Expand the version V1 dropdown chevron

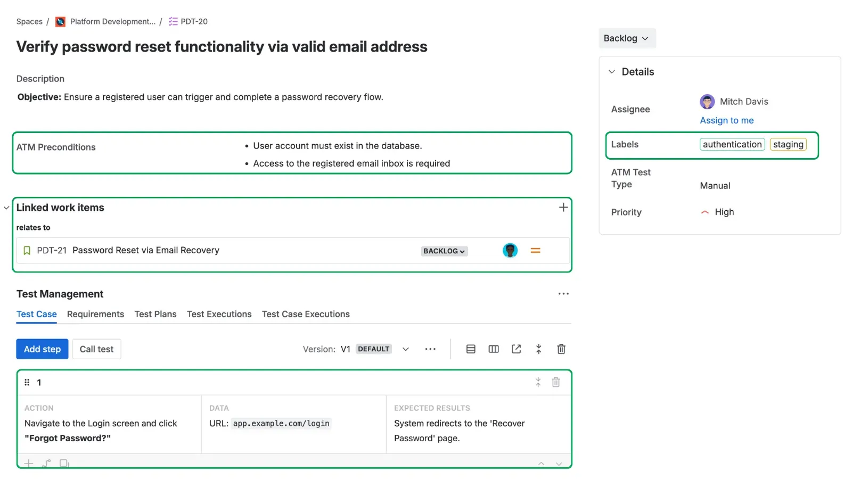406,349
